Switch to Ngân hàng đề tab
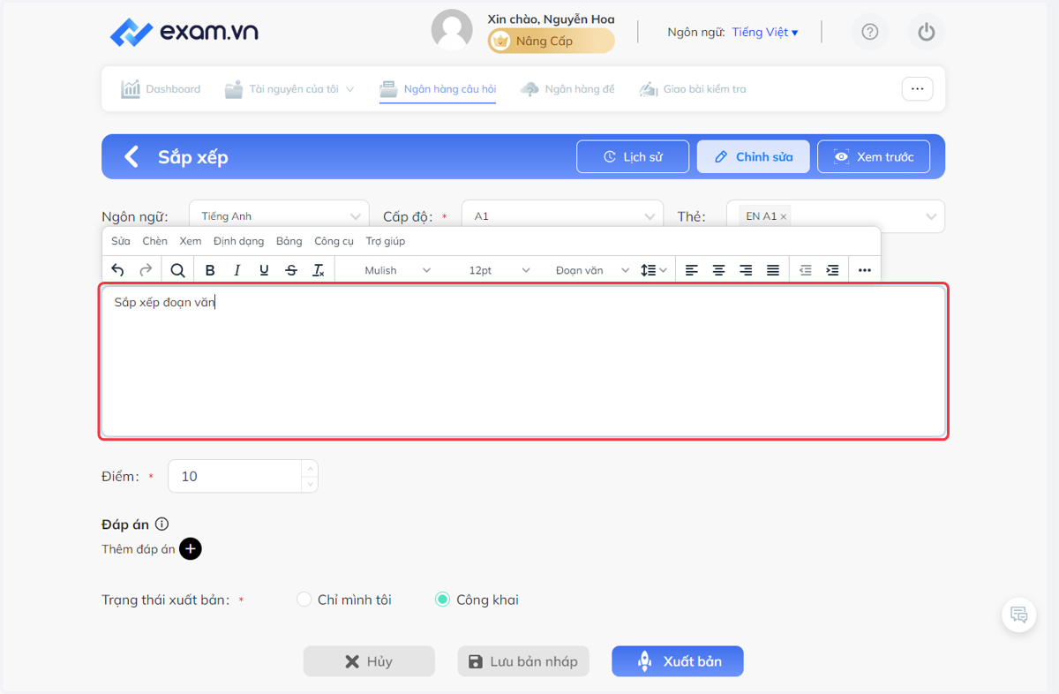The height and width of the screenshot is (694, 1059). click(x=567, y=89)
